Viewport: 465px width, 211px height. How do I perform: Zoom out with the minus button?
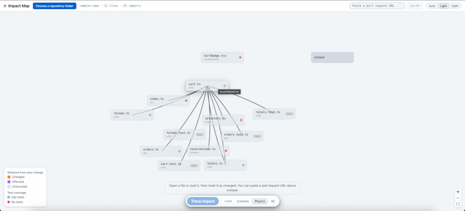point(458,198)
